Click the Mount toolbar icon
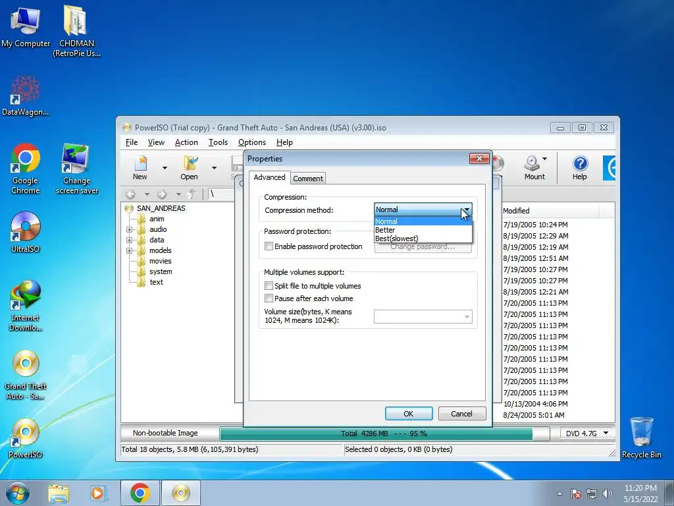 coord(533,167)
